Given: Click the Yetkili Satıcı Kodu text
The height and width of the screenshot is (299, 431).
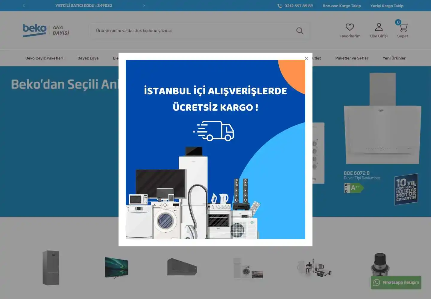Looking at the screenshot, I should (x=84, y=6).
